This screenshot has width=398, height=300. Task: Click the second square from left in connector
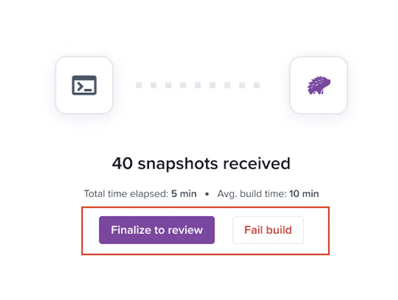153,85
